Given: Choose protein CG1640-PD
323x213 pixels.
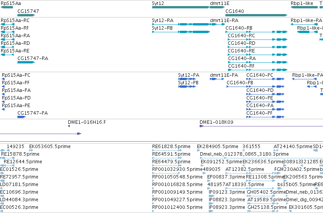Looking at the screenshot, I should (260, 90).
